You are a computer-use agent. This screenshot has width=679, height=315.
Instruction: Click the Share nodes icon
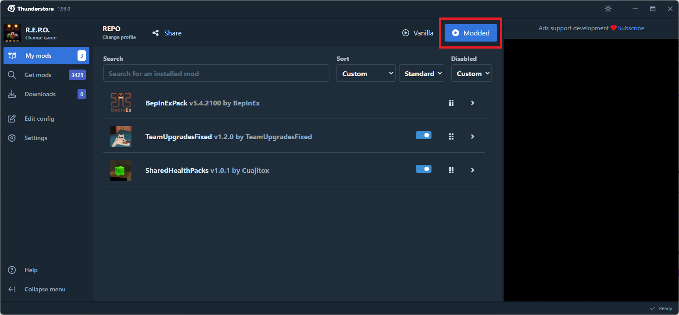click(x=156, y=33)
